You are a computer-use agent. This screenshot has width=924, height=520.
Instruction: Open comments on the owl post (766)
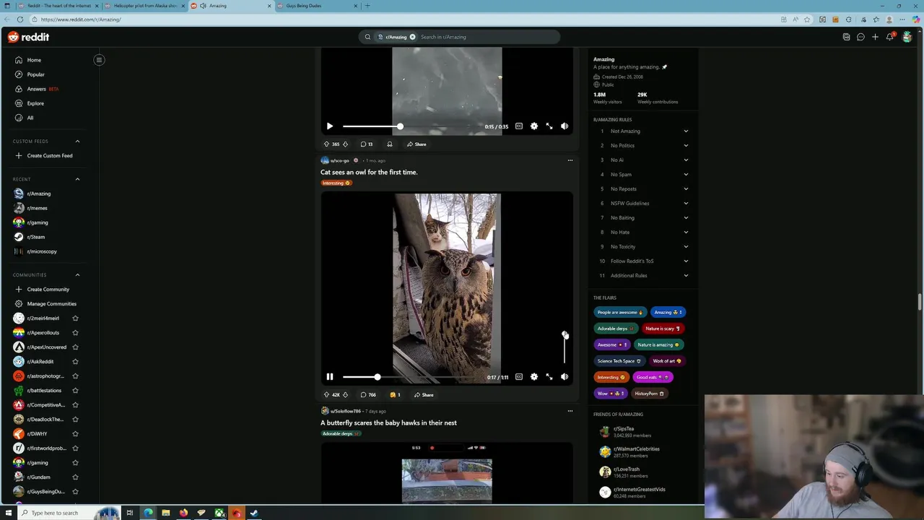click(368, 395)
